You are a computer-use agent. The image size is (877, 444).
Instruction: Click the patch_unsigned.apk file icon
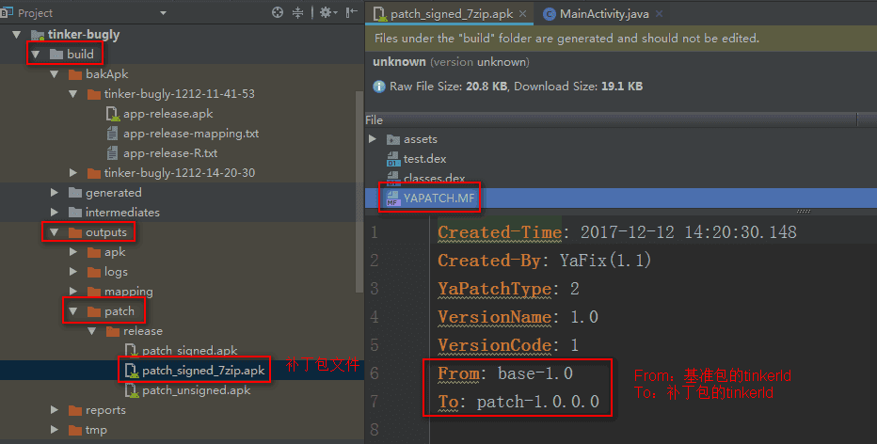pyautogui.click(x=132, y=390)
